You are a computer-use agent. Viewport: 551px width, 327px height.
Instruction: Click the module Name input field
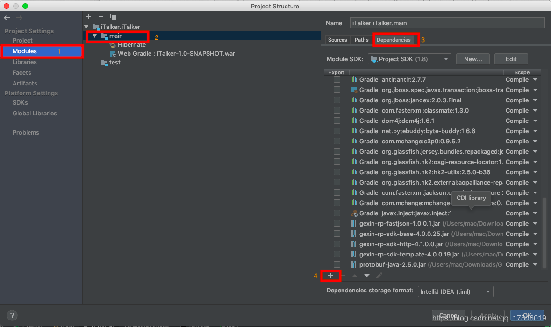447,23
